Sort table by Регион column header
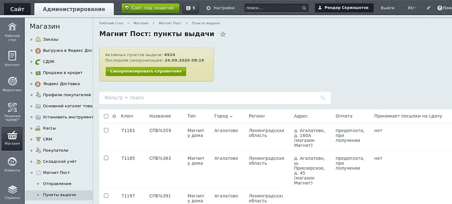The image size is (452, 204). [256, 116]
